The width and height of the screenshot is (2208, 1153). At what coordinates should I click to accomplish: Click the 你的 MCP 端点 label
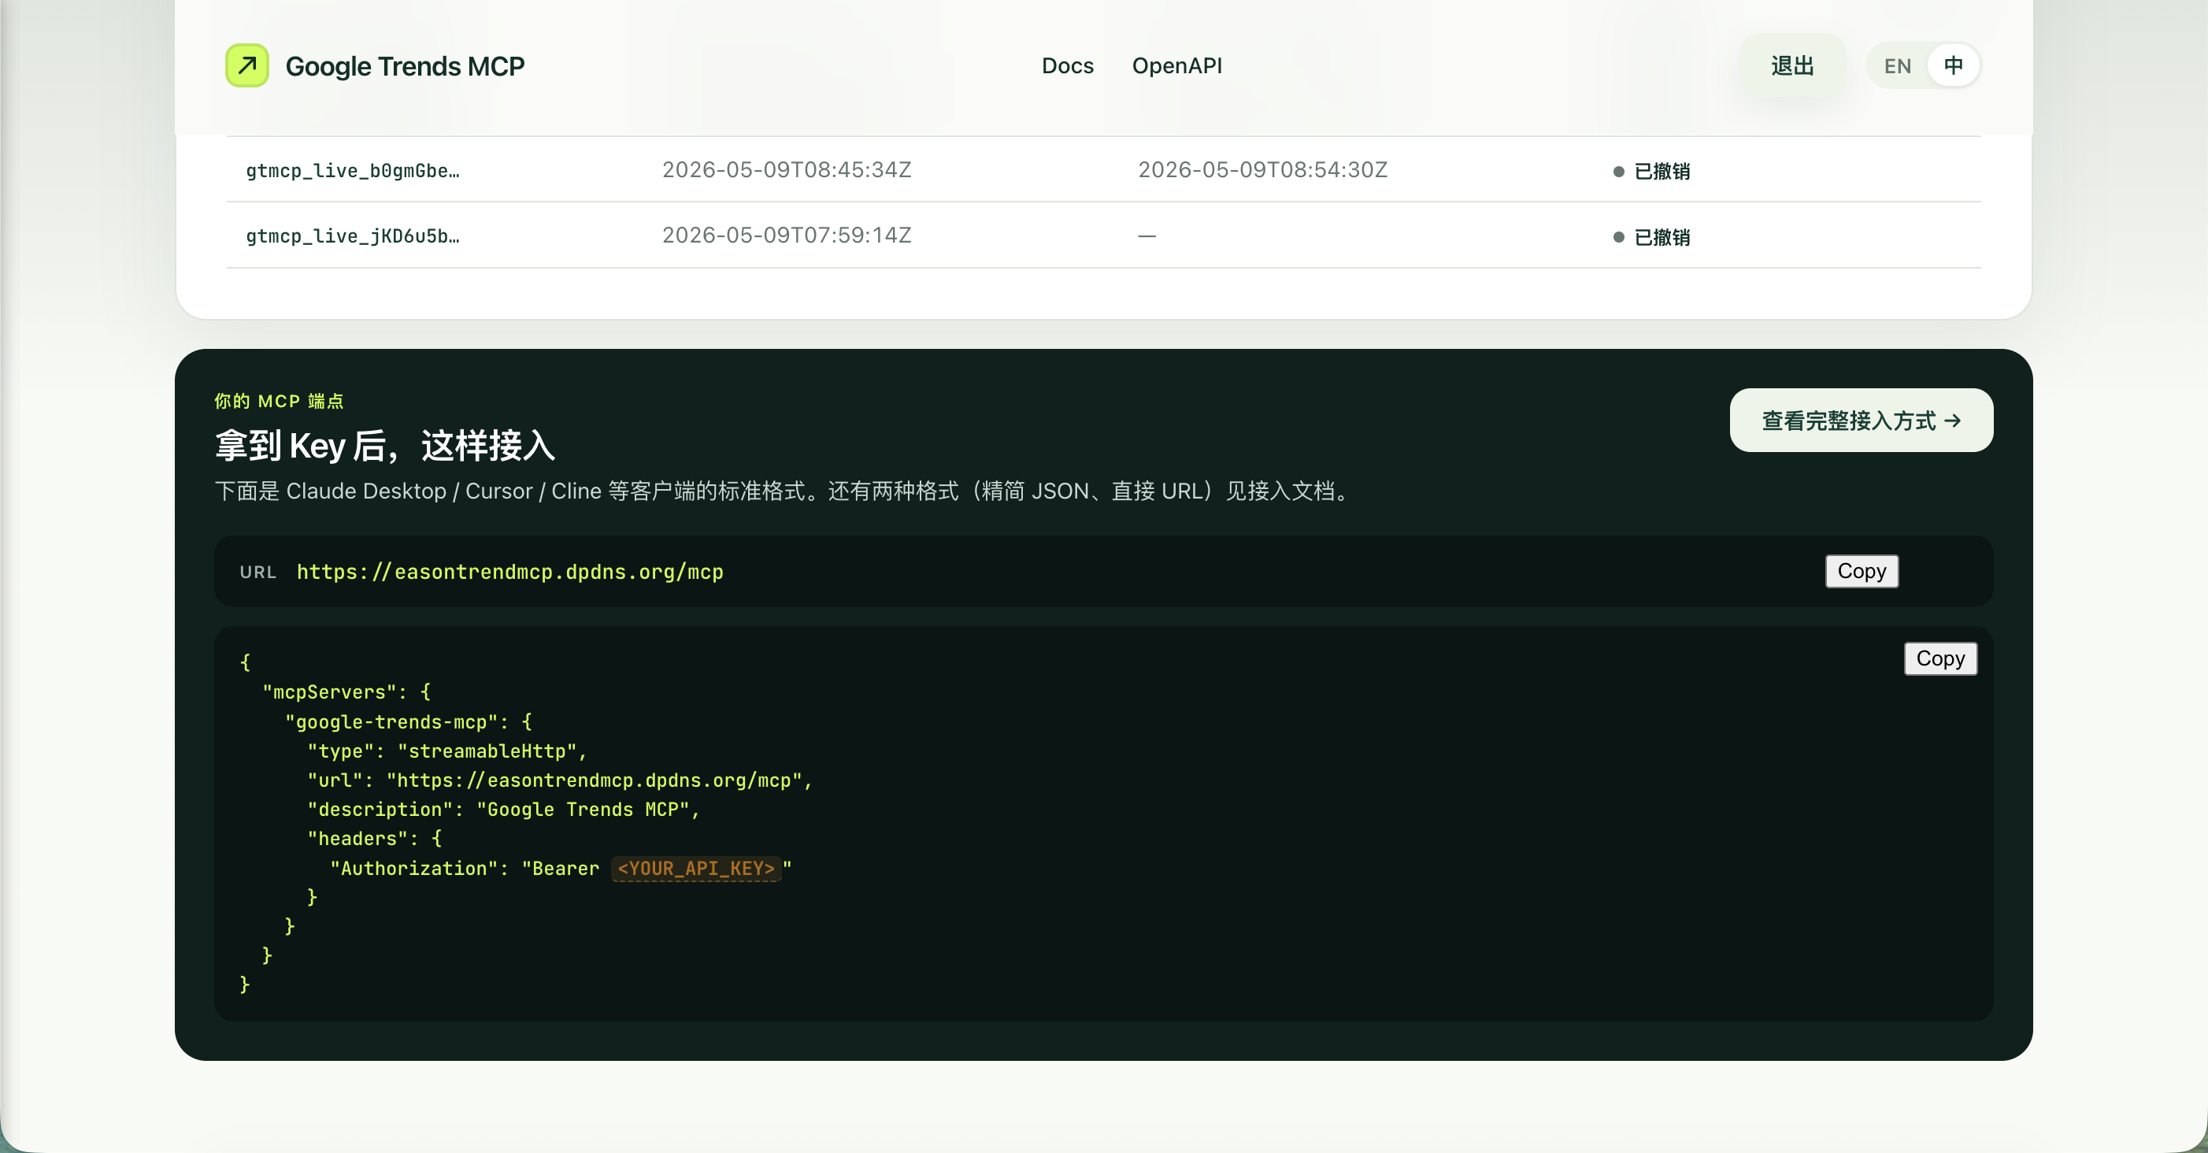click(x=279, y=401)
